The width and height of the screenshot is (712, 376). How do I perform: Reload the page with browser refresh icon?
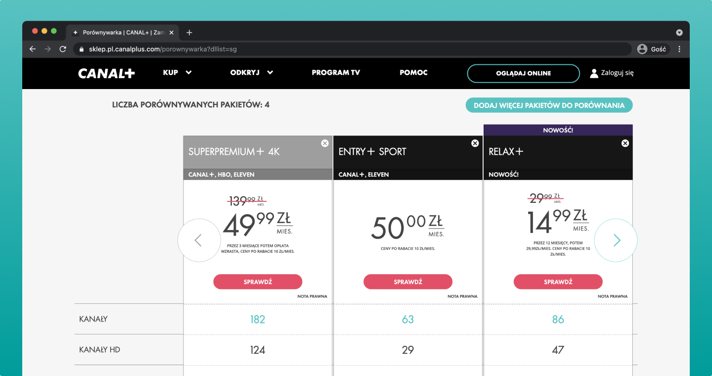point(63,49)
